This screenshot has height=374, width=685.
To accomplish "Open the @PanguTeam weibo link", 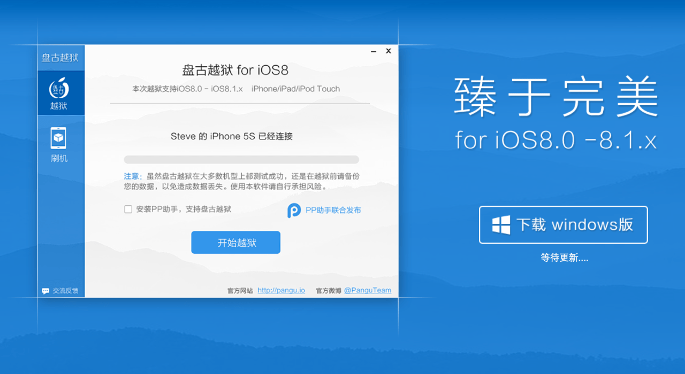I will [x=368, y=291].
